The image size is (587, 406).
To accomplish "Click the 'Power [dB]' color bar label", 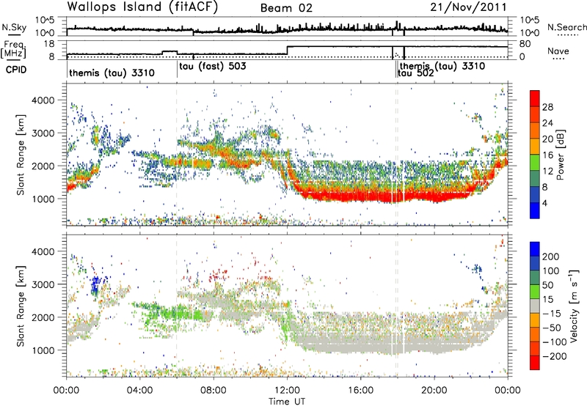I will [x=560, y=155].
